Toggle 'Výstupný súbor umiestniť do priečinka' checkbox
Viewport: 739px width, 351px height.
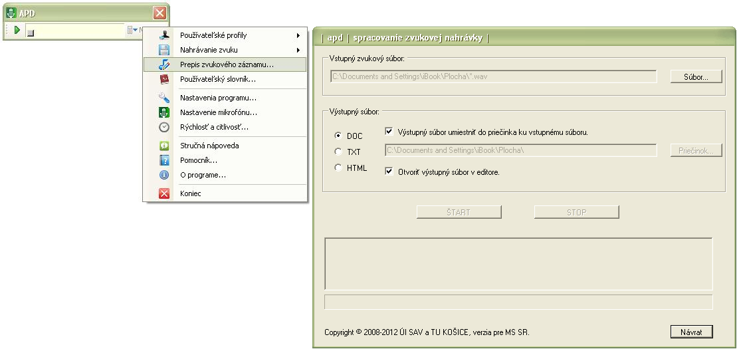pyautogui.click(x=389, y=132)
